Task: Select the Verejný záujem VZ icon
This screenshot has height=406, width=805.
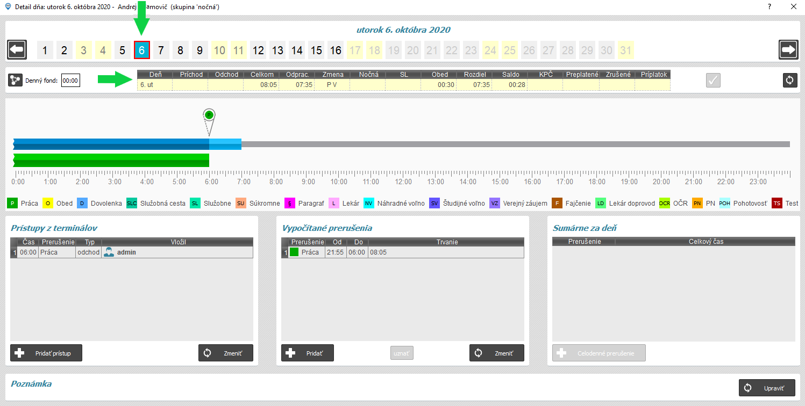Action: point(495,204)
